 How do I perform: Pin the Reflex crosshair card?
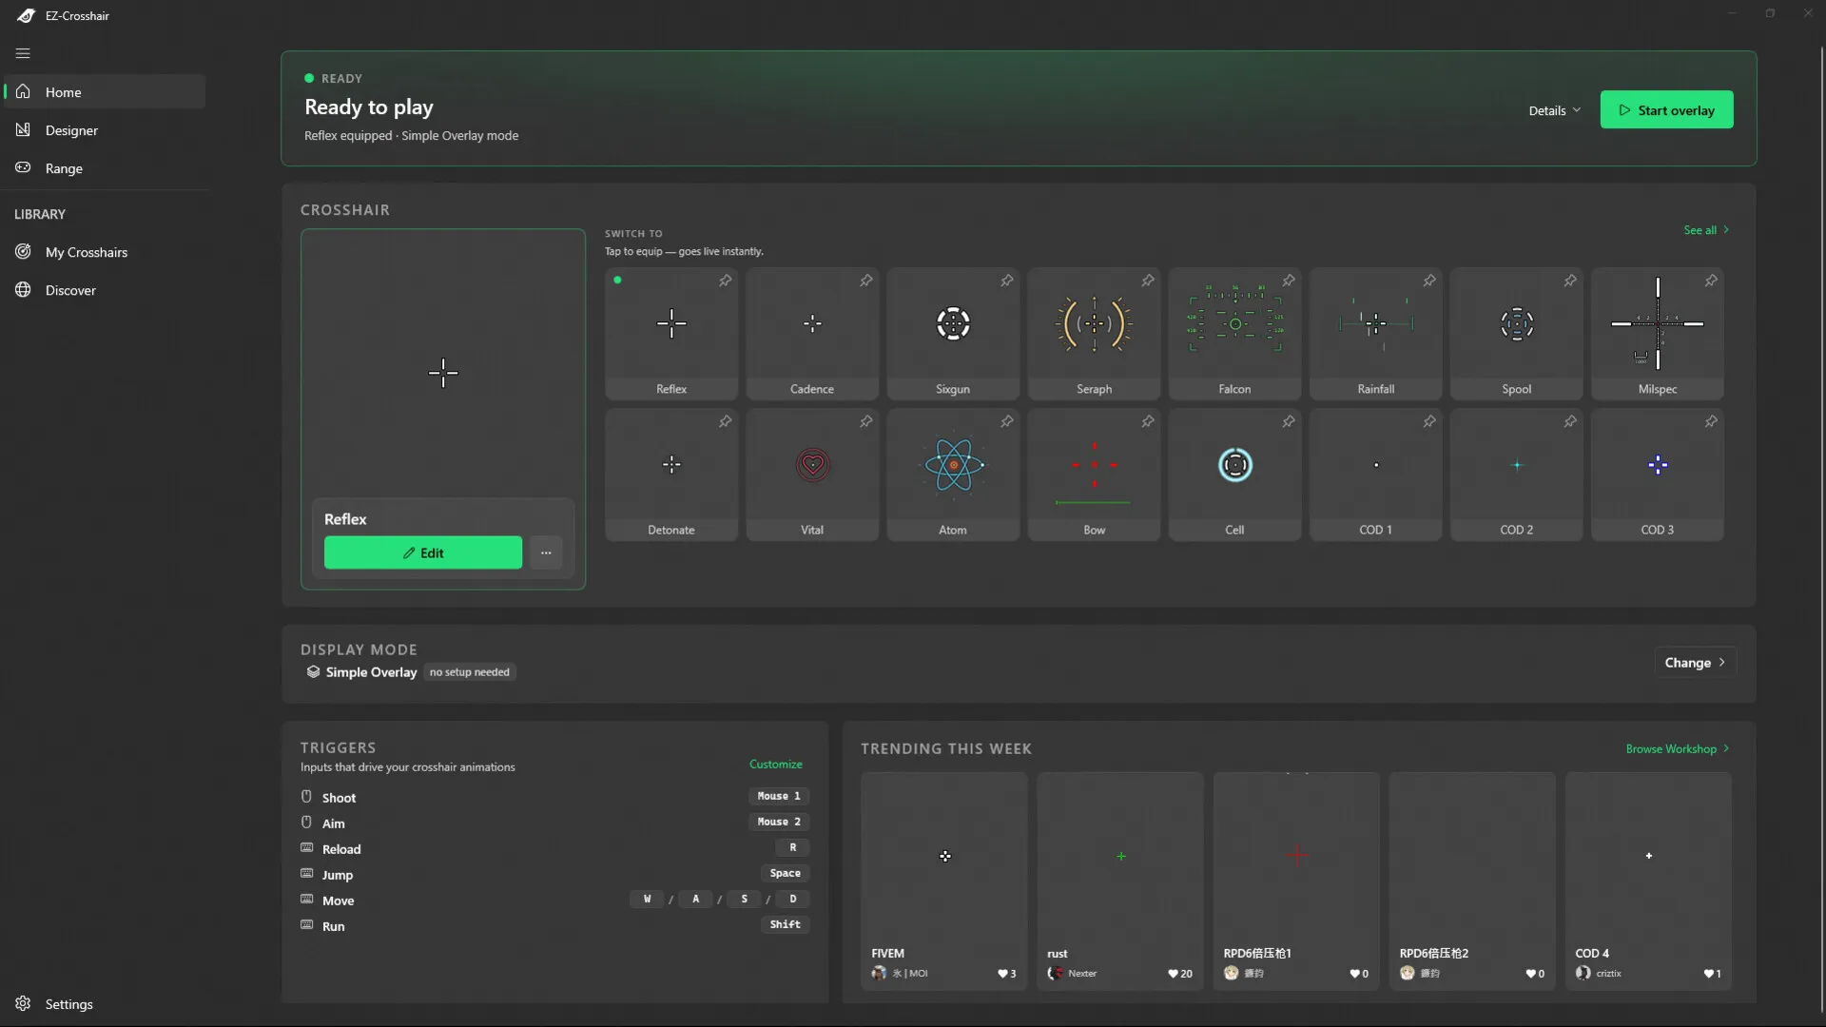(x=725, y=281)
